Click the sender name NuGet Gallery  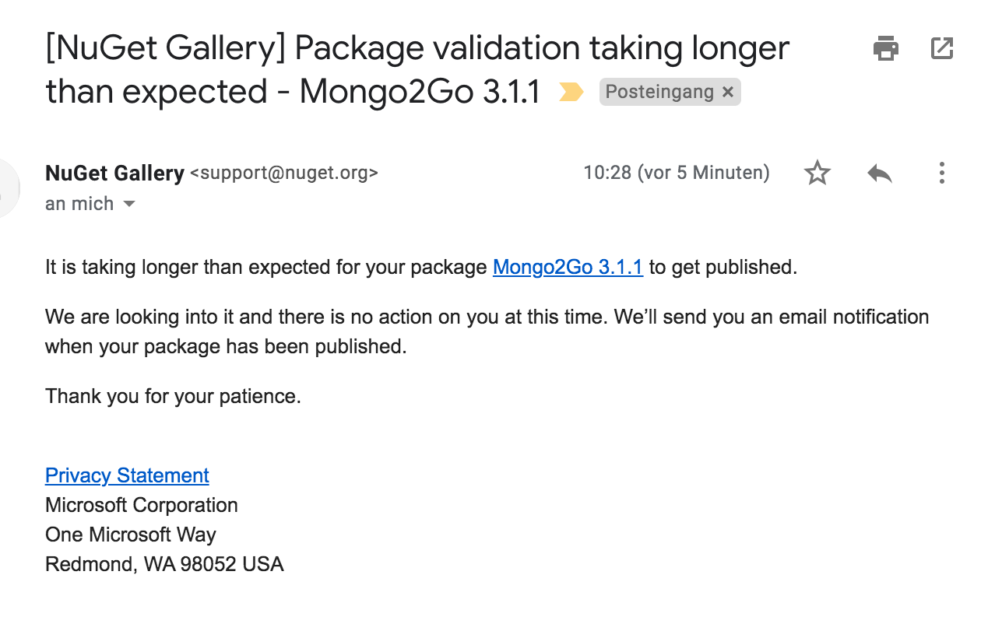[x=114, y=173]
